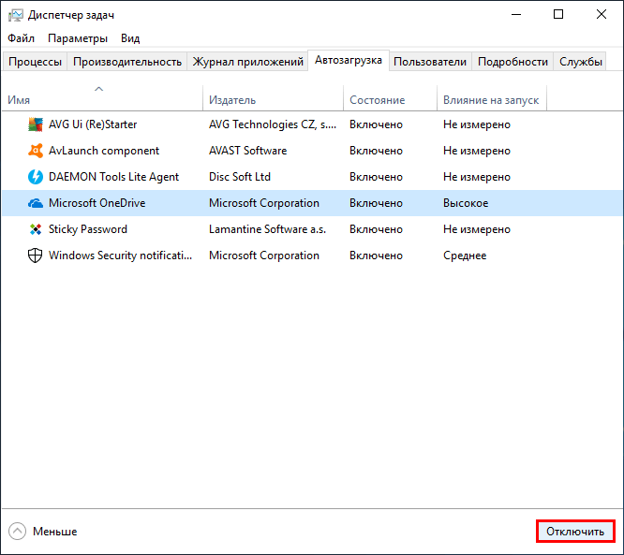The image size is (624, 555).
Task: Click the AVG Ui (Re)Starter icon
Action: tap(36, 124)
